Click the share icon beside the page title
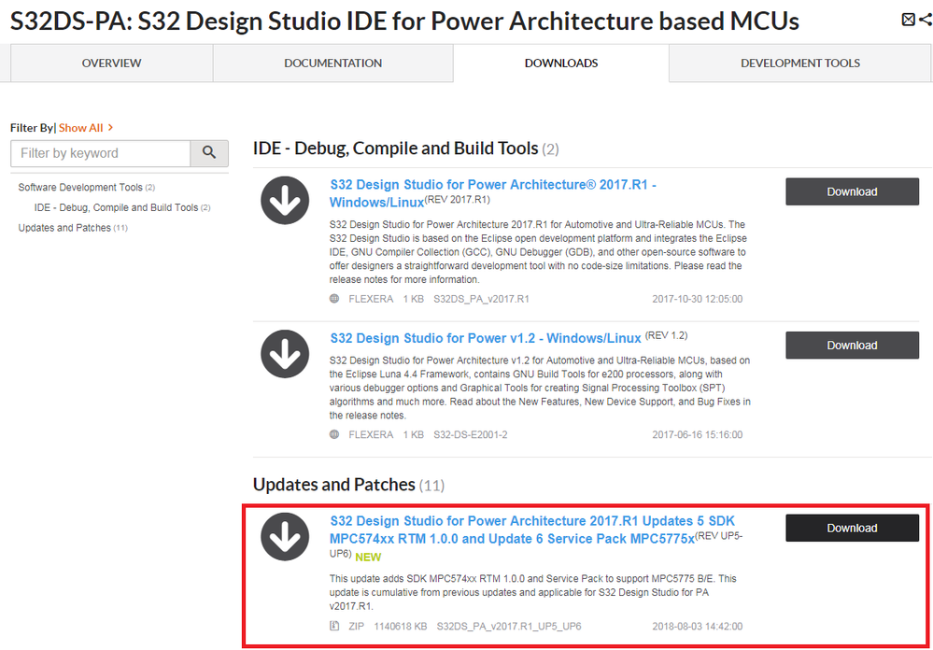933x650 pixels. pyautogui.click(x=925, y=20)
